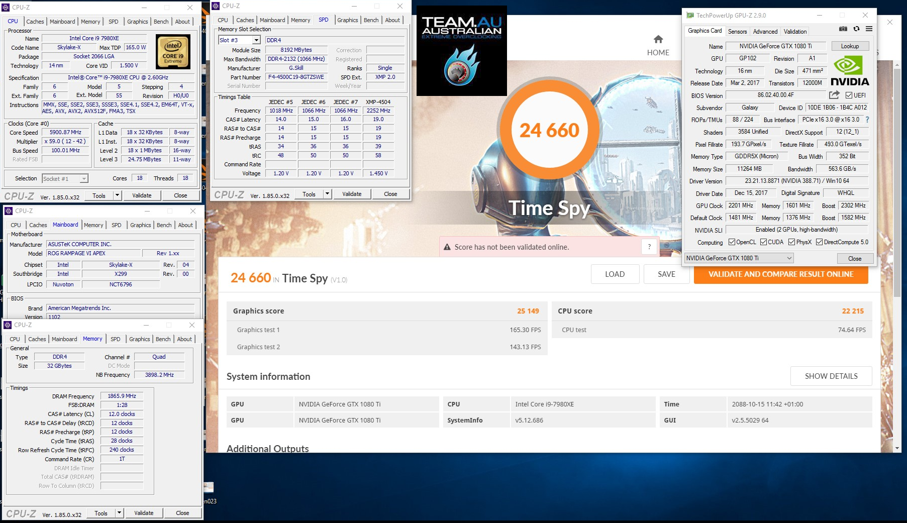907x523 pixels.
Task: Click the Intel Core i9 Extreme logo
Action: tap(173, 52)
